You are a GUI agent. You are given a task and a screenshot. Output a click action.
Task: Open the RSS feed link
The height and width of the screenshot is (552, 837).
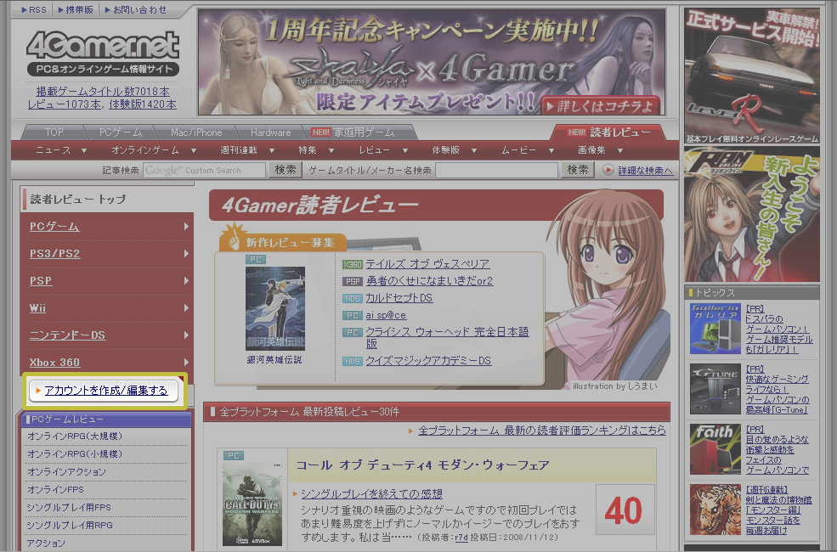pyautogui.click(x=34, y=9)
